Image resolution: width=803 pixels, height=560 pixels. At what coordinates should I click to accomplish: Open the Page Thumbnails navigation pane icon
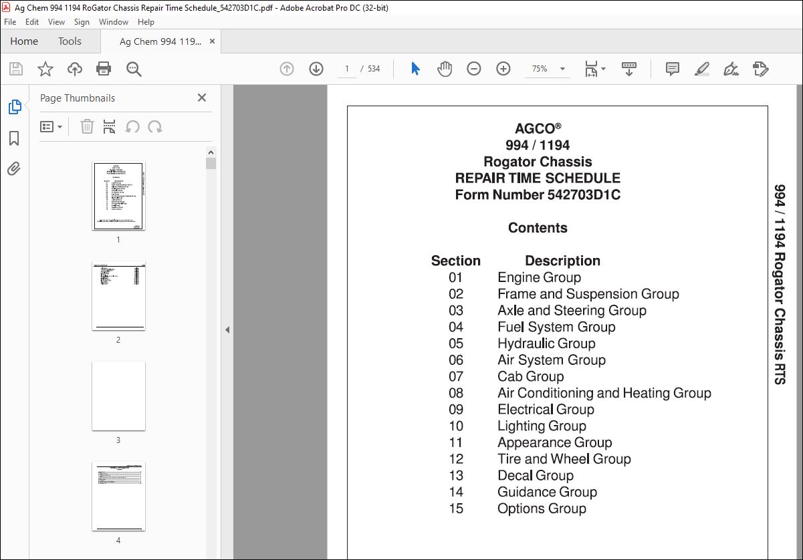click(14, 107)
